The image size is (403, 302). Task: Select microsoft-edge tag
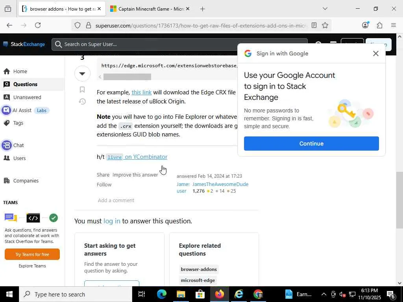[198, 280]
